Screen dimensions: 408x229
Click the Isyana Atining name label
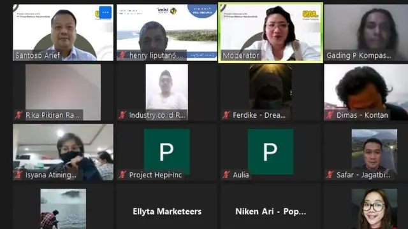coord(51,175)
